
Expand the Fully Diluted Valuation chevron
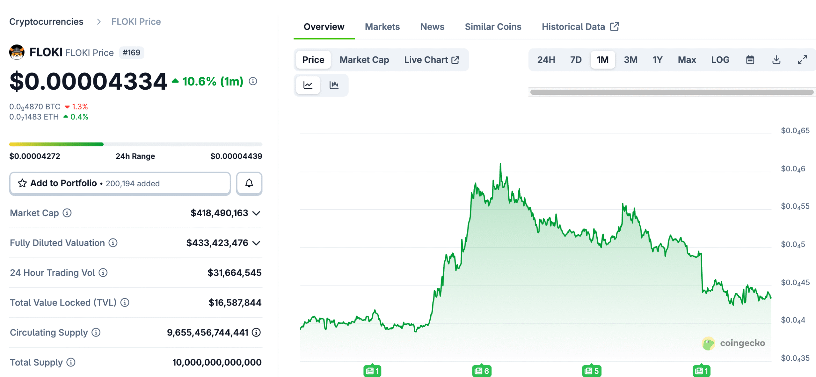[x=256, y=243]
